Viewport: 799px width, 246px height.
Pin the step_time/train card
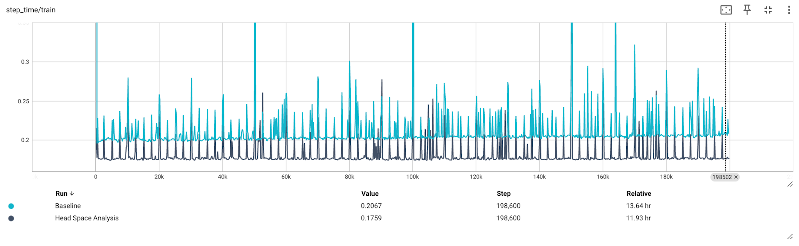pyautogui.click(x=747, y=10)
